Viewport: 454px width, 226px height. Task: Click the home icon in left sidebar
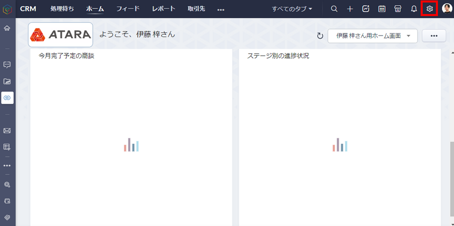7,28
